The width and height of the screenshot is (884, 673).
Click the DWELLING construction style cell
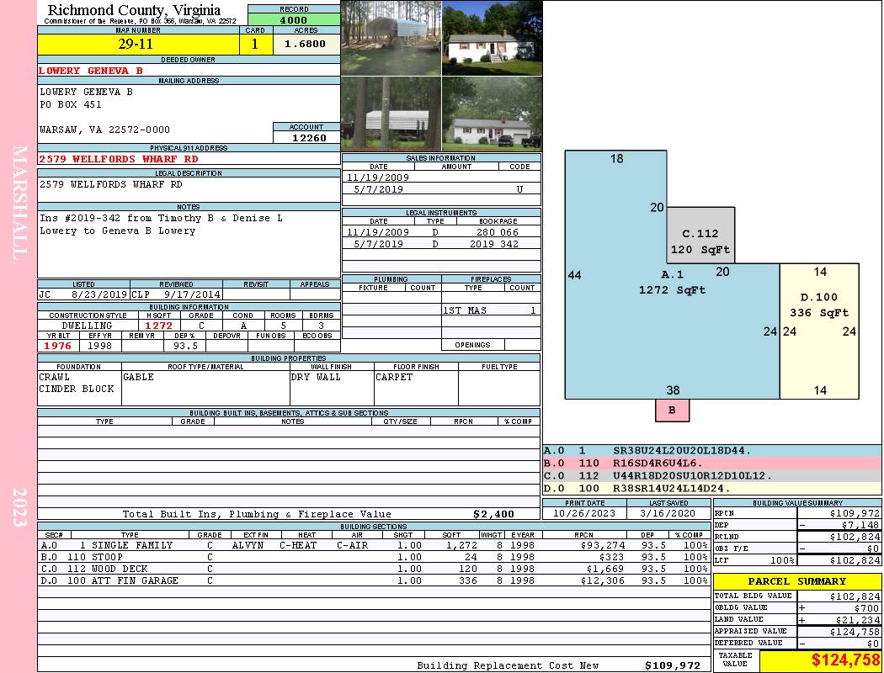(88, 326)
